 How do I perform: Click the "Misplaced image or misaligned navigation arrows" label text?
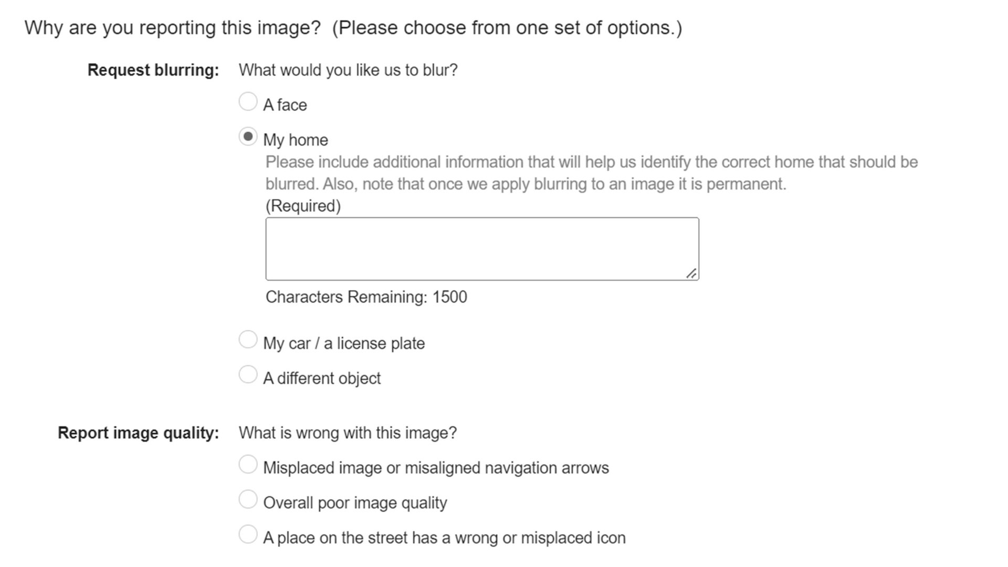coord(436,468)
